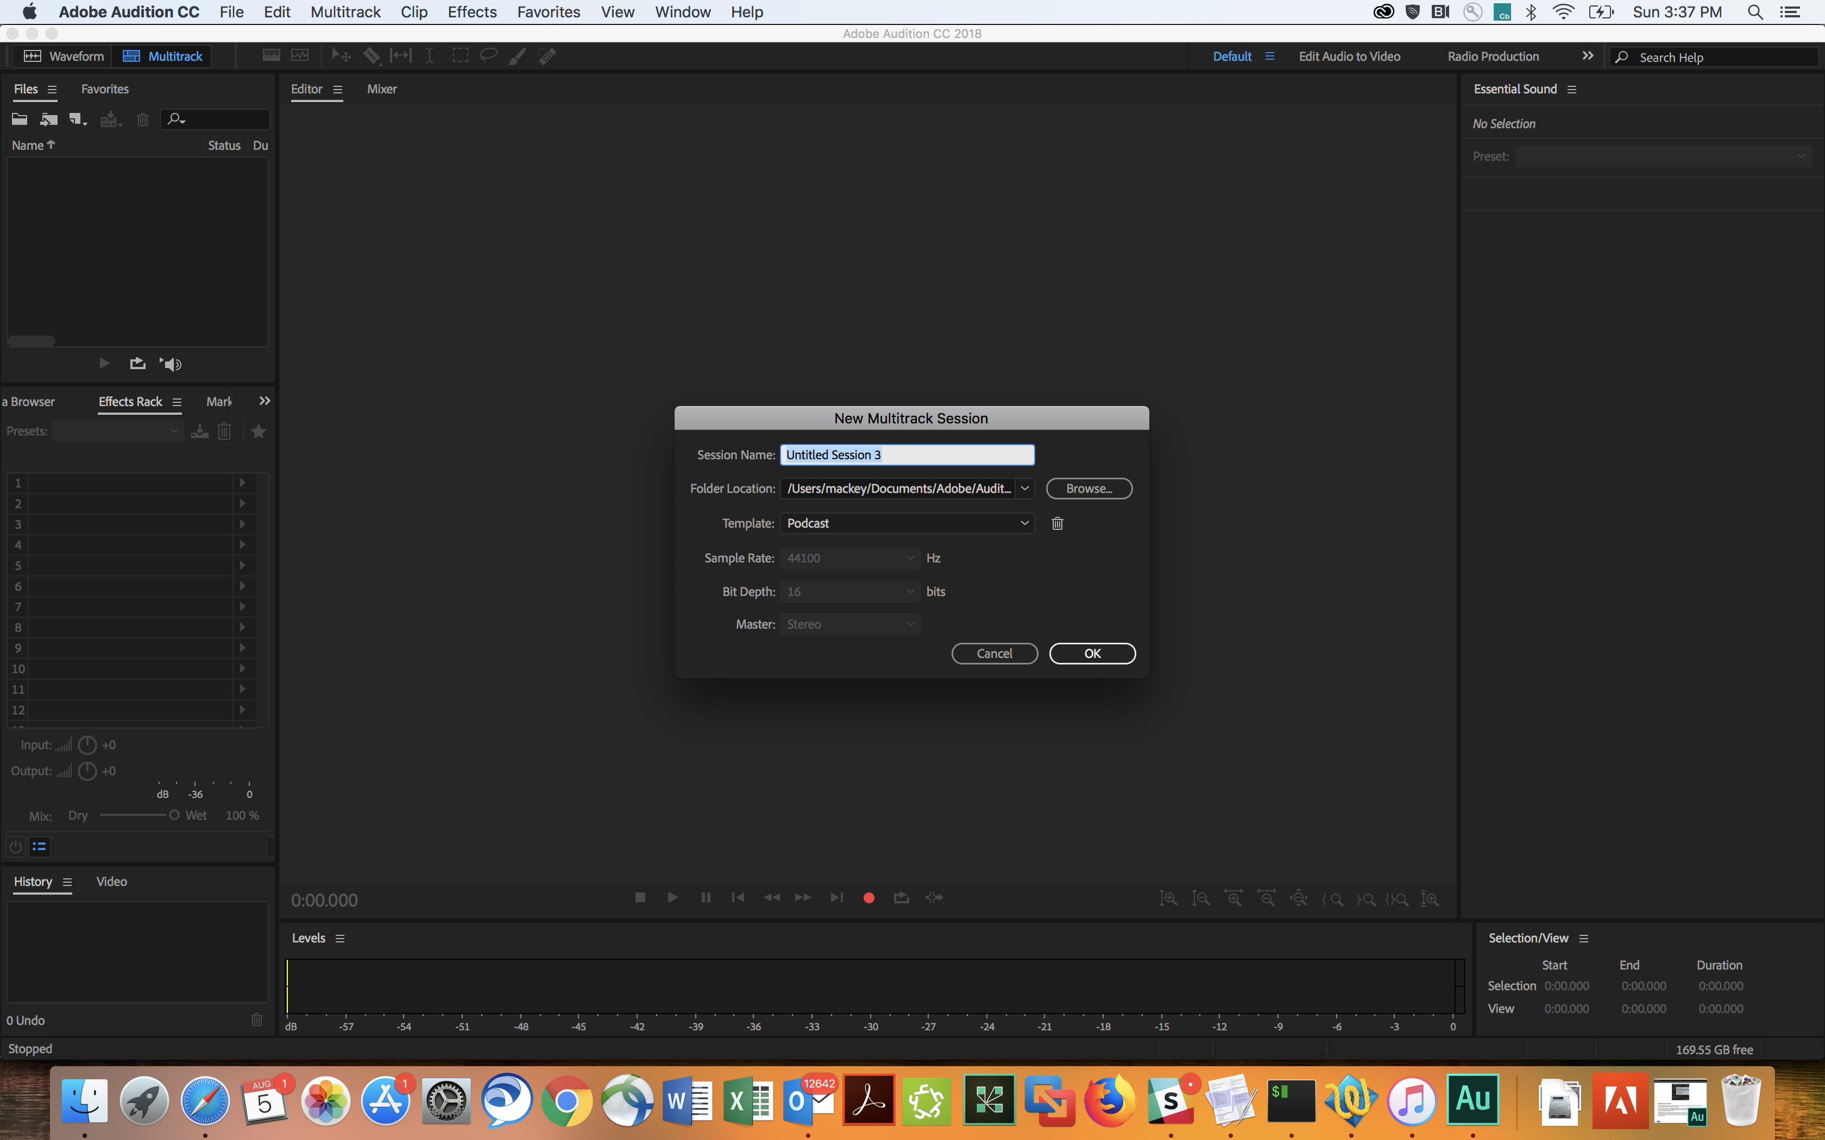Click the star icon in Effects Rack

(259, 431)
